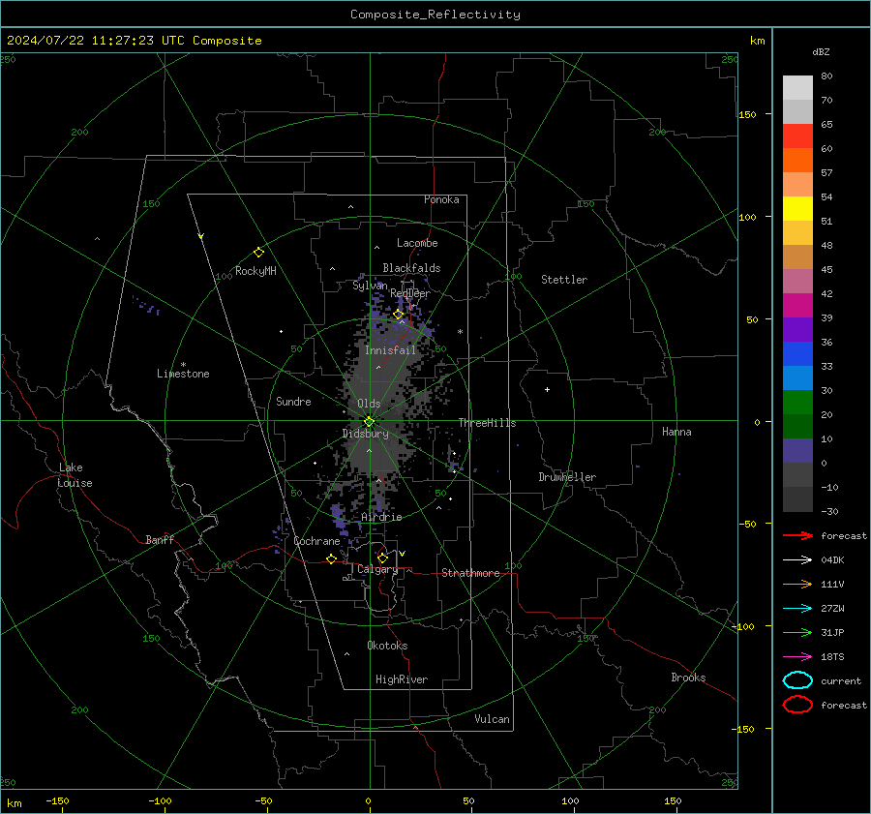This screenshot has height=814, width=871.
Task: Pick the yellow 51-54 dBZ color swatch
Action: tap(797, 208)
